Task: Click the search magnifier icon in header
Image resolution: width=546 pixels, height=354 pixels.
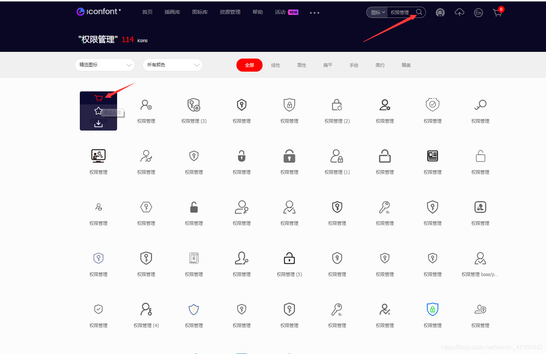Action: (x=419, y=12)
